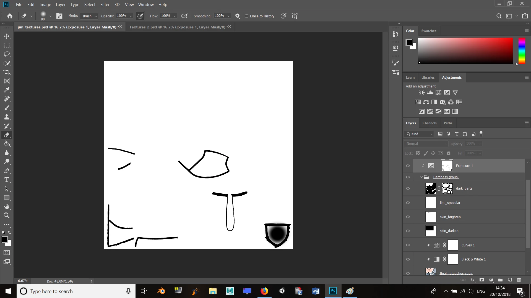Select the Paint Bucket tool
Image resolution: width=531 pixels, height=298 pixels.
(7, 144)
